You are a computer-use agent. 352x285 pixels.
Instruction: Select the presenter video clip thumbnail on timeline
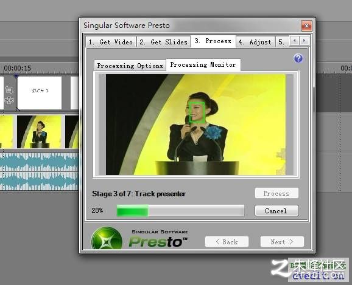[40, 131]
